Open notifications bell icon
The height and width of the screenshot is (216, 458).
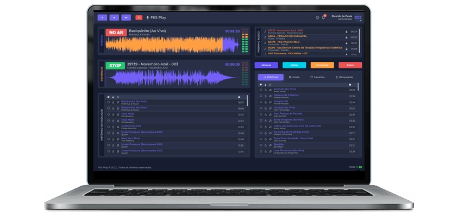[x=323, y=17]
